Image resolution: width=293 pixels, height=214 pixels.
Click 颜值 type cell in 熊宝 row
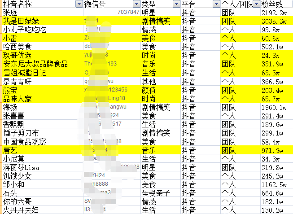(x=161, y=90)
